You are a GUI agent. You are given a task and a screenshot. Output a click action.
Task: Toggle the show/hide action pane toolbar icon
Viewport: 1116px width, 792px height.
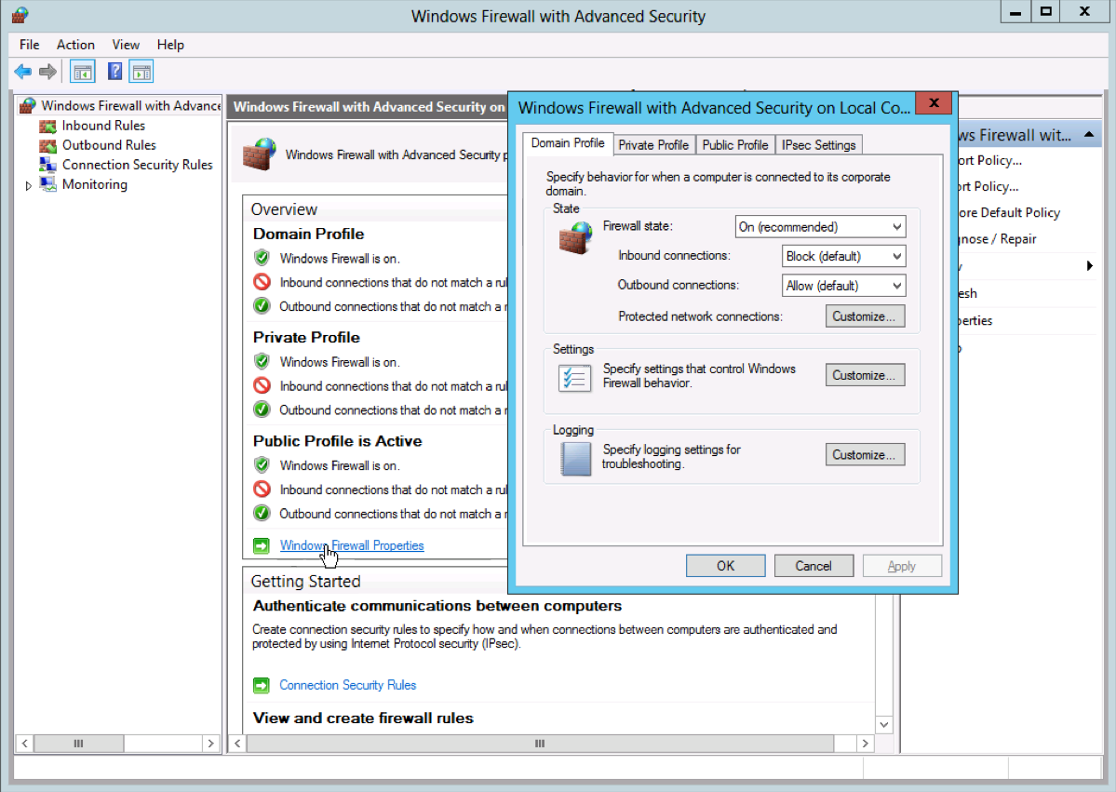pos(141,71)
